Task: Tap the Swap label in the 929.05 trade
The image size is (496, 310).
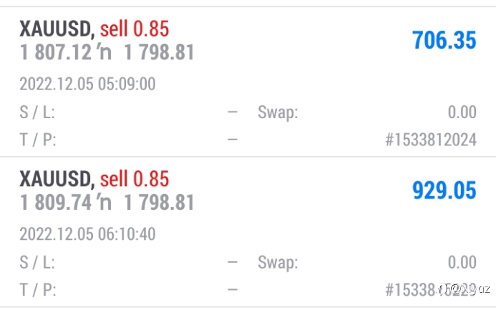Action: (x=278, y=263)
